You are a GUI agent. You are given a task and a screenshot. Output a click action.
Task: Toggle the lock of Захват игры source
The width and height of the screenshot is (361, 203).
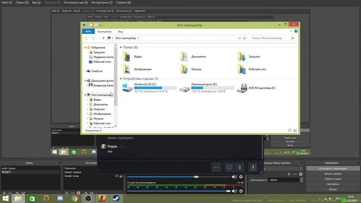[121, 176]
